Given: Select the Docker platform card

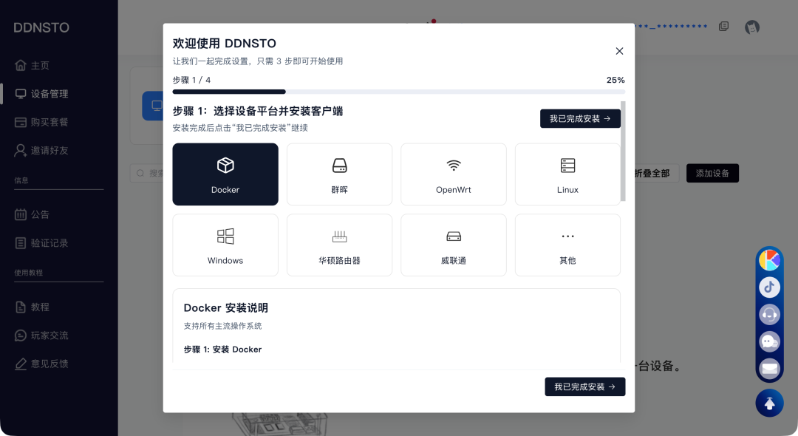Looking at the screenshot, I should point(225,174).
